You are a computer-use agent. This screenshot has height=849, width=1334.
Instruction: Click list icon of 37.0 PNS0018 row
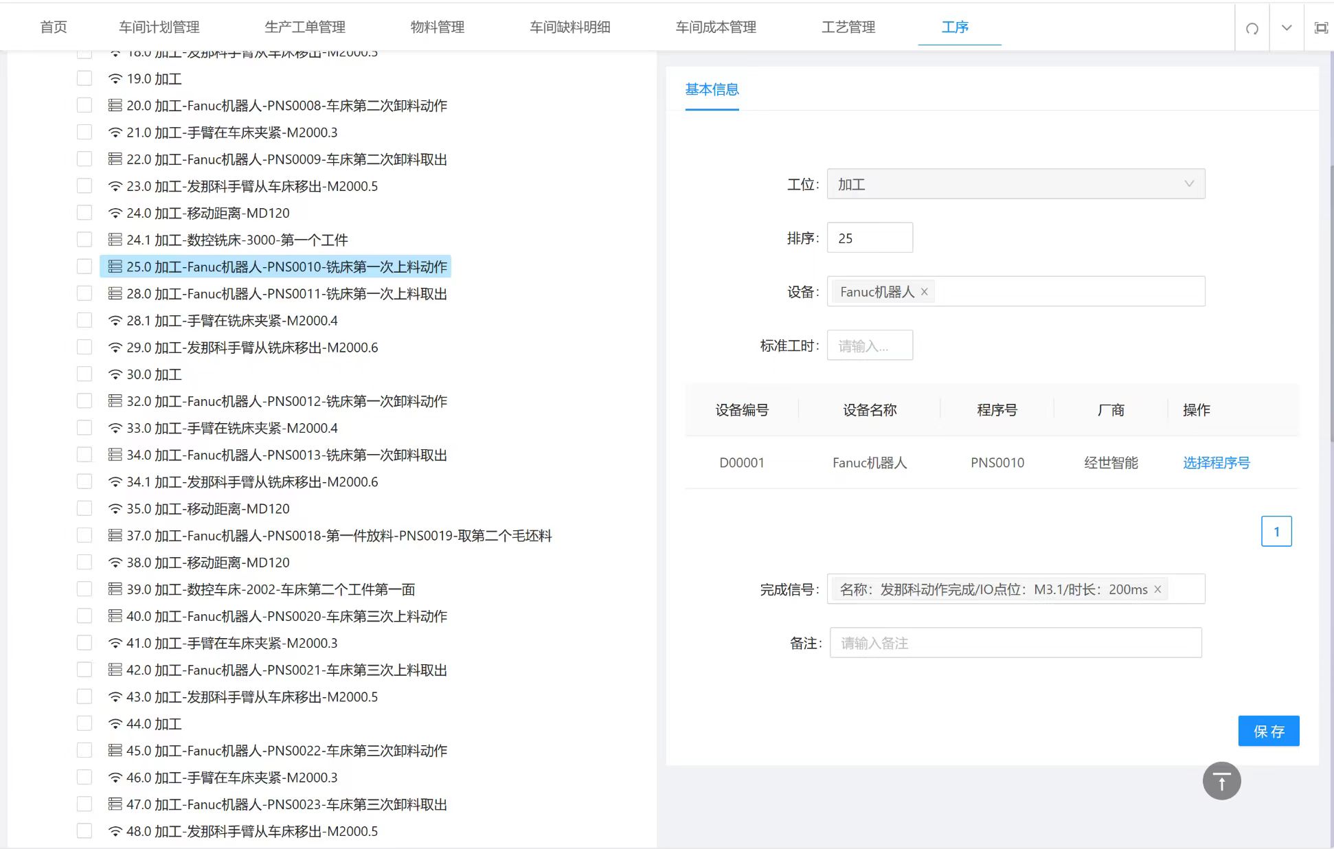coord(115,535)
